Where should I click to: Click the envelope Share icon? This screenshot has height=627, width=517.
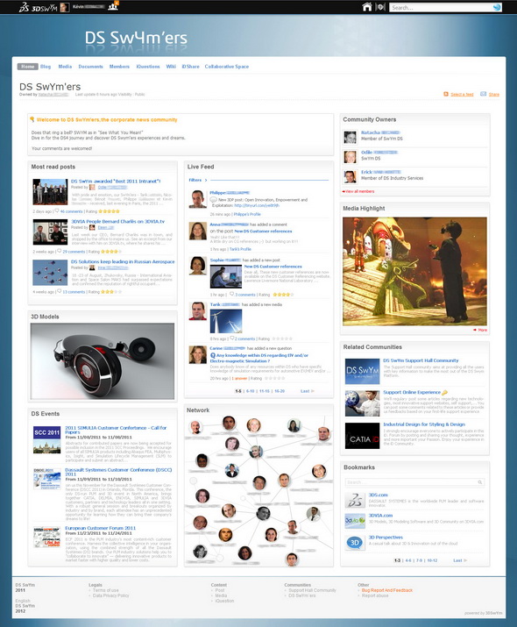tap(483, 94)
